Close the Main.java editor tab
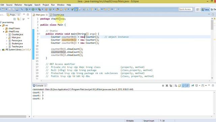Image resolution: width=216 pixels, height=122 pixels. 47,15
